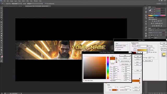The height and width of the screenshot is (94, 167).
Task: Click the not-web-safe cube icon in Color Picker
Action: tap(116, 61)
